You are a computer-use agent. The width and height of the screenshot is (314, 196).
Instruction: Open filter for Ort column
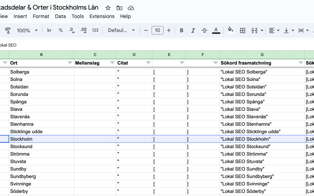[x=70, y=63]
